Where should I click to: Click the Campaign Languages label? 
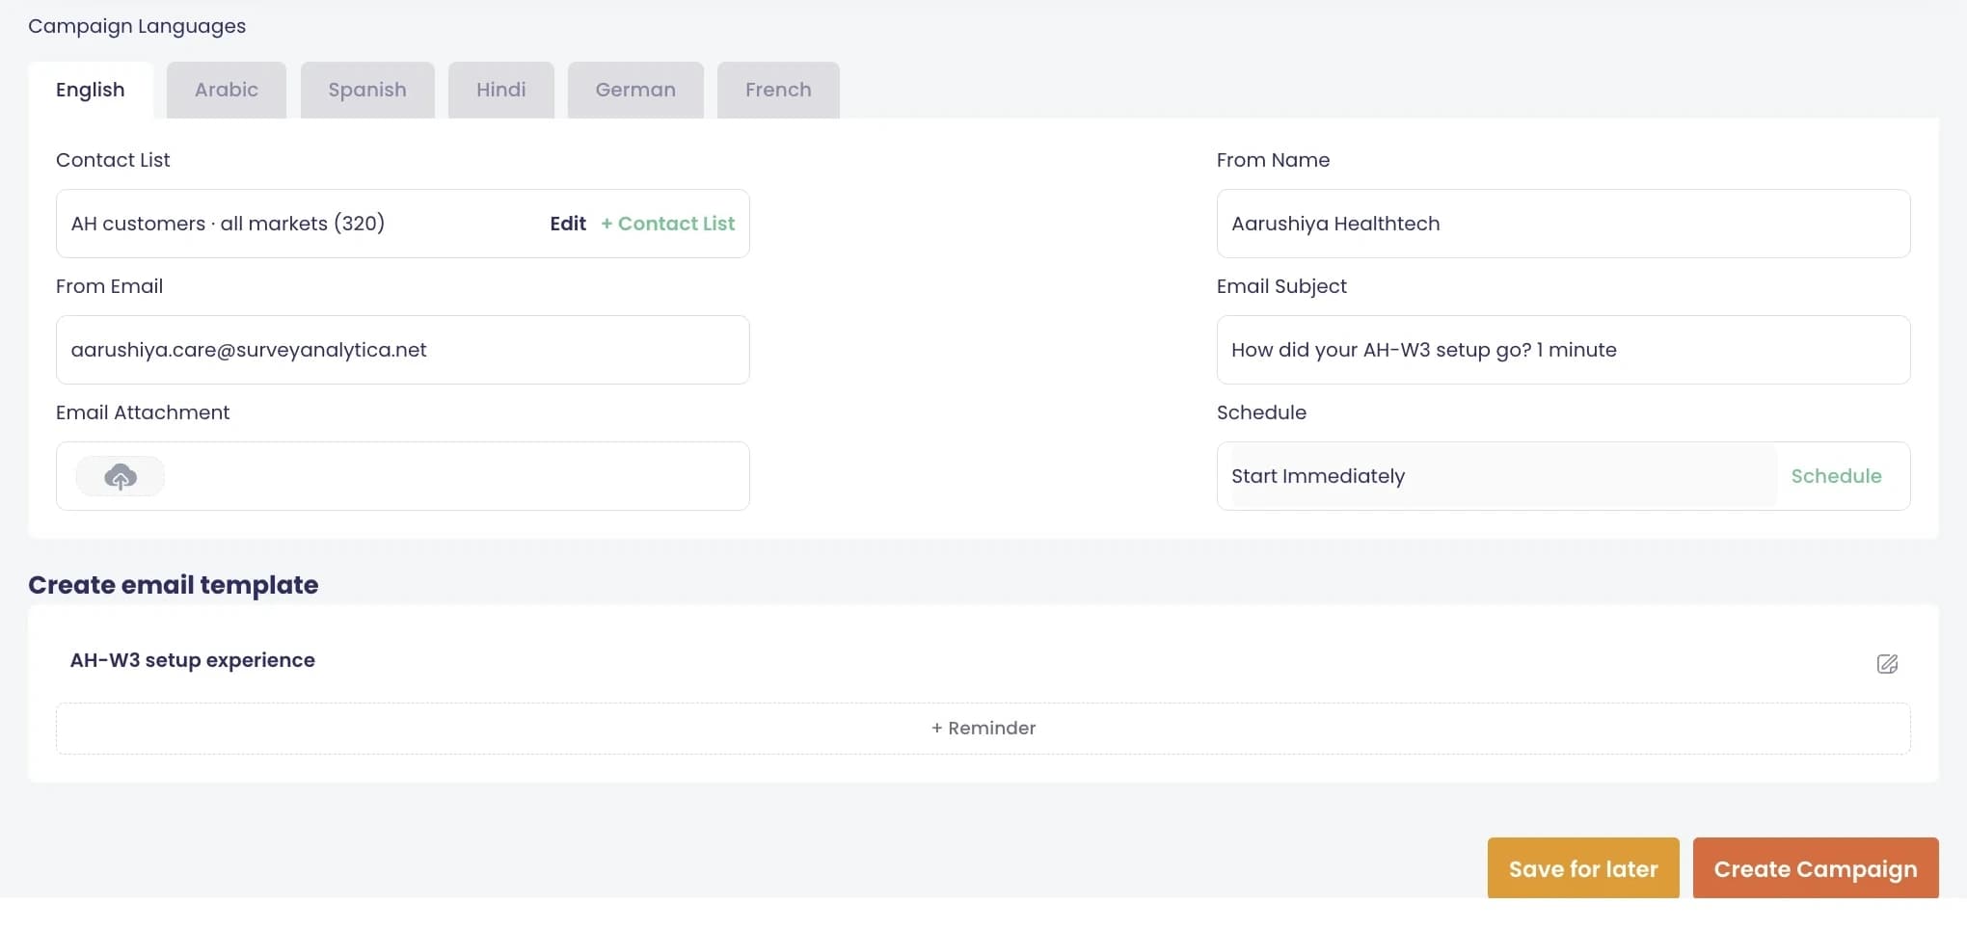click(x=137, y=26)
